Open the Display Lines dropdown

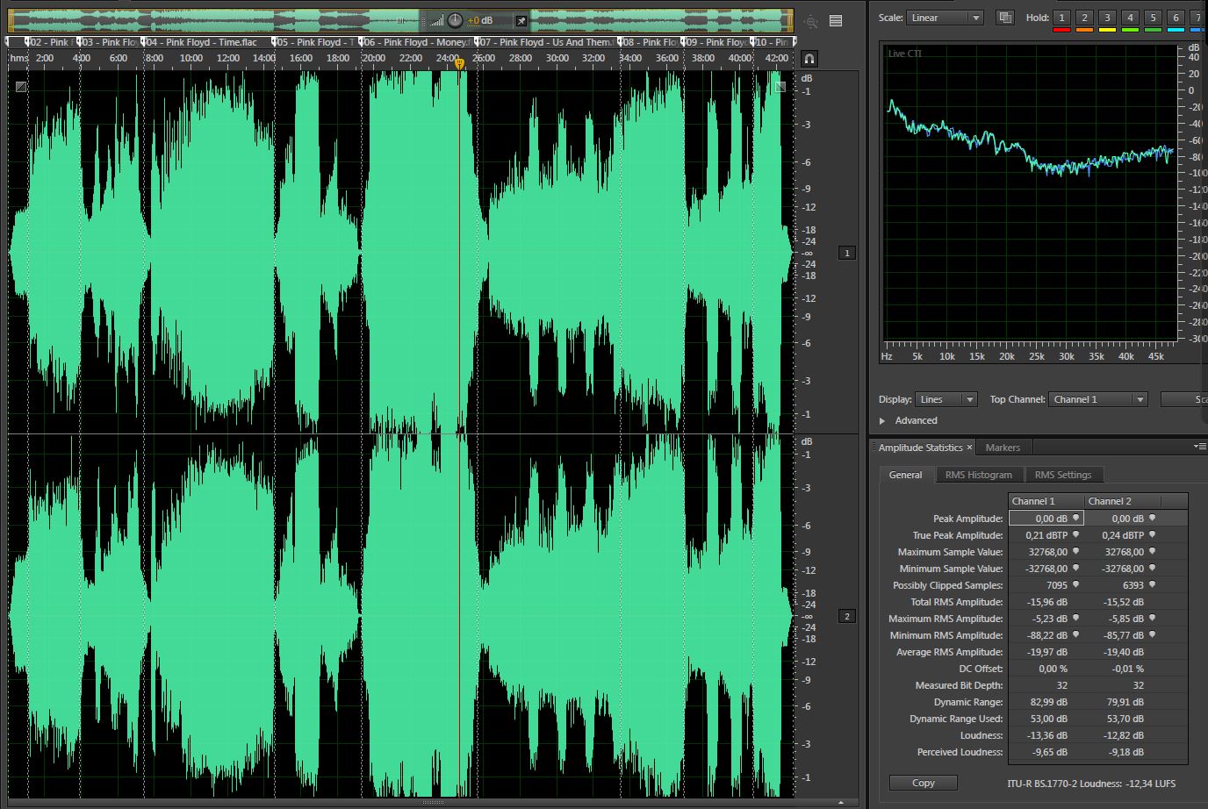946,399
